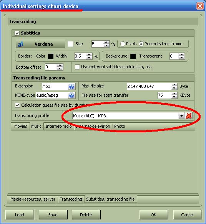Pick the Border Color black swatch
Viewport: 206px width, 224px height.
51,56
